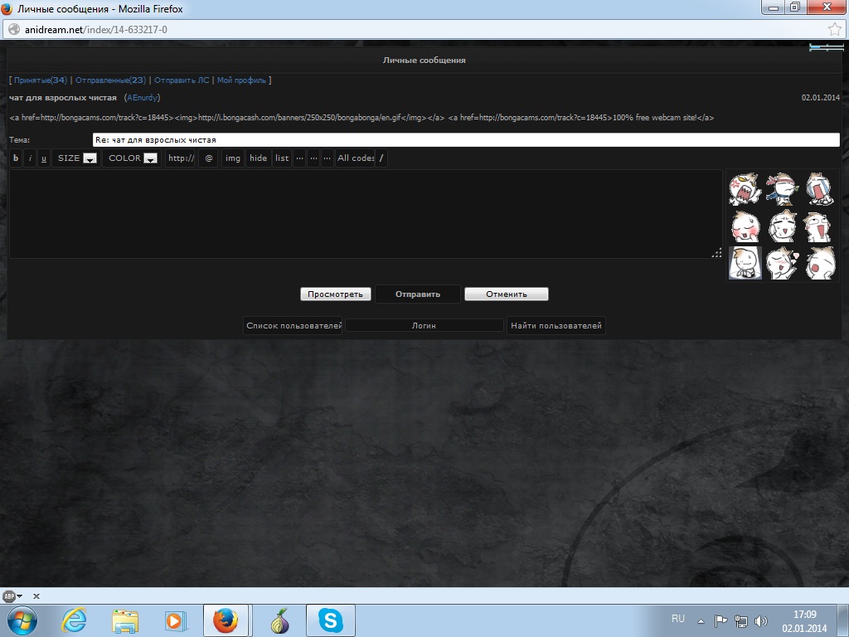849x637 pixels.
Task: Click the 'Тема:' label
Action: [20, 139]
